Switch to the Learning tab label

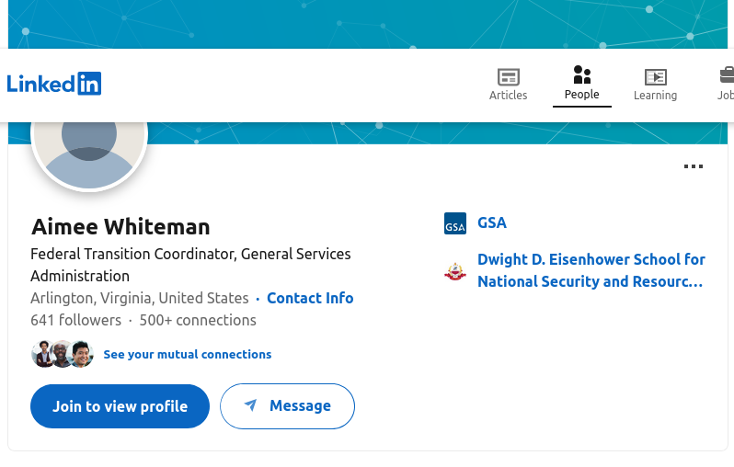click(655, 96)
